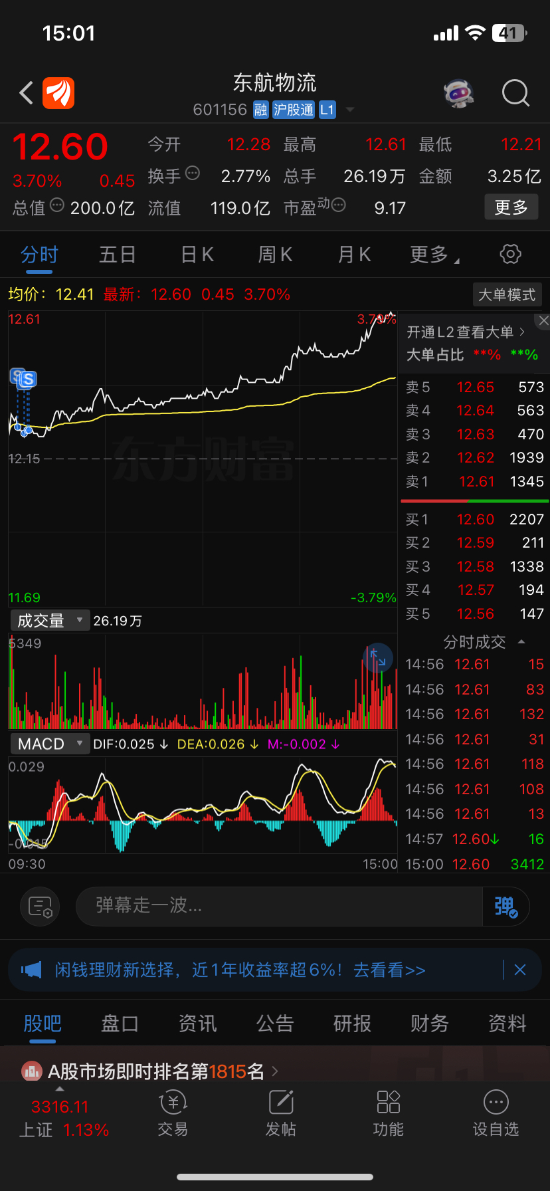
Task: Select 卖1 price 12.61 row
Action: [x=475, y=481]
